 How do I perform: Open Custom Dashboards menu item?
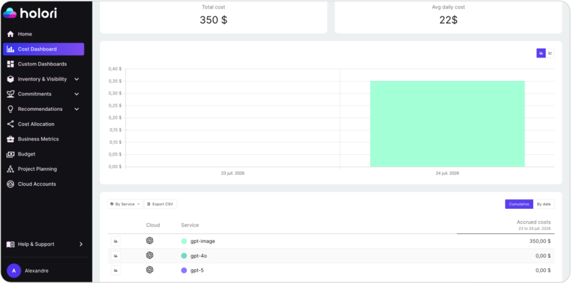(43, 64)
